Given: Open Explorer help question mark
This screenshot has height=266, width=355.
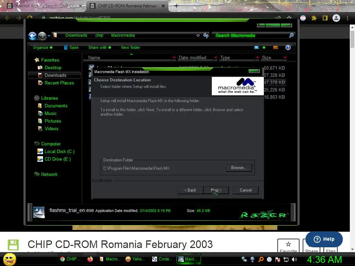Looking at the screenshot, I should (288, 47).
